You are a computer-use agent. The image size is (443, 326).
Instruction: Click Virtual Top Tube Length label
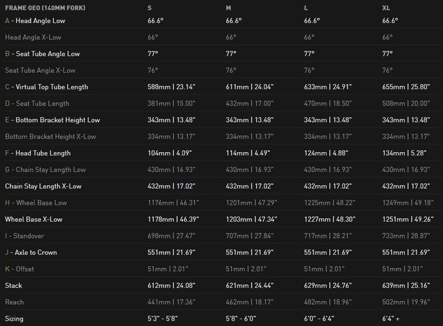pyautogui.click(x=52, y=87)
